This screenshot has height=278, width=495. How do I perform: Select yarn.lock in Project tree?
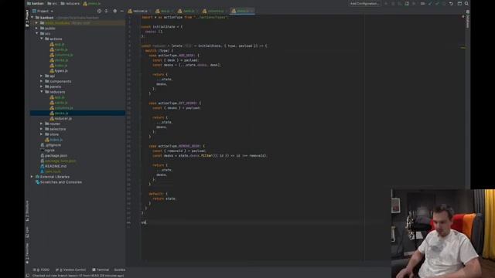(50, 171)
